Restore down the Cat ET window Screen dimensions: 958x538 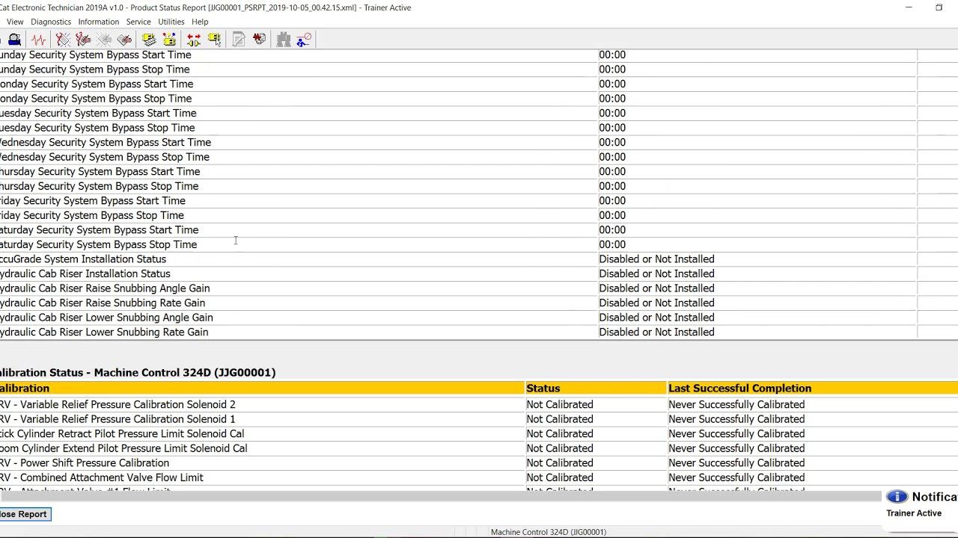939,7
